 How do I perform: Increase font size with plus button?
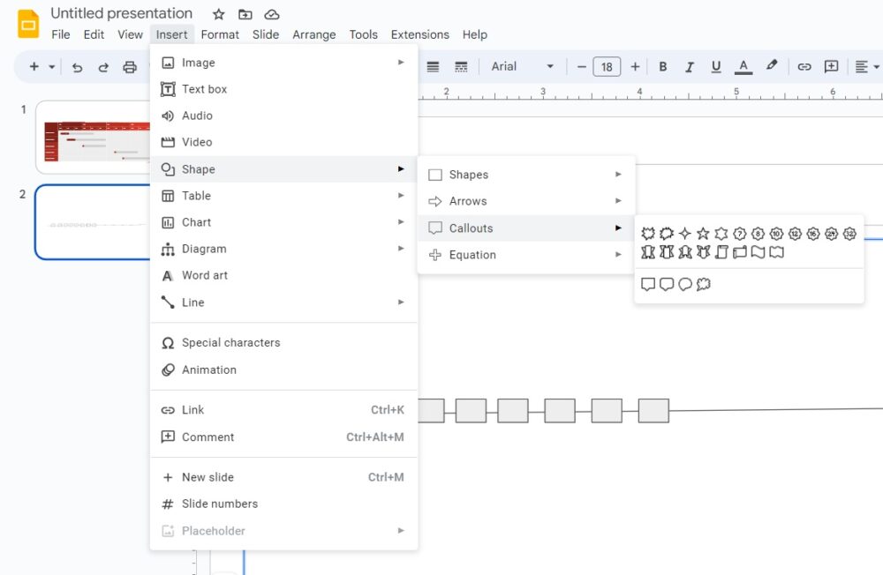click(635, 66)
